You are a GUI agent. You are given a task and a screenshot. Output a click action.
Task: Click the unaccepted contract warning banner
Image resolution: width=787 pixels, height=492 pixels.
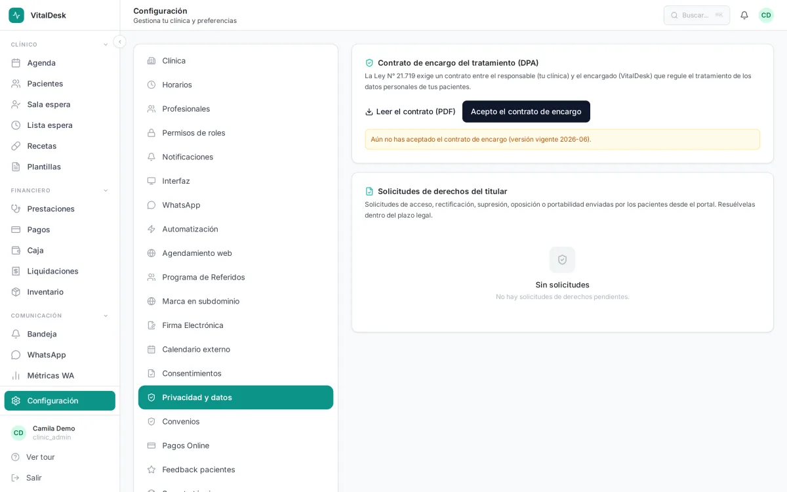point(563,140)
